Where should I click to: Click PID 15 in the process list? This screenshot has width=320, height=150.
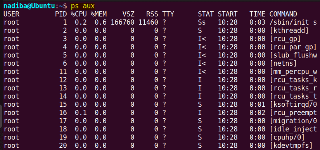[63, 104]
